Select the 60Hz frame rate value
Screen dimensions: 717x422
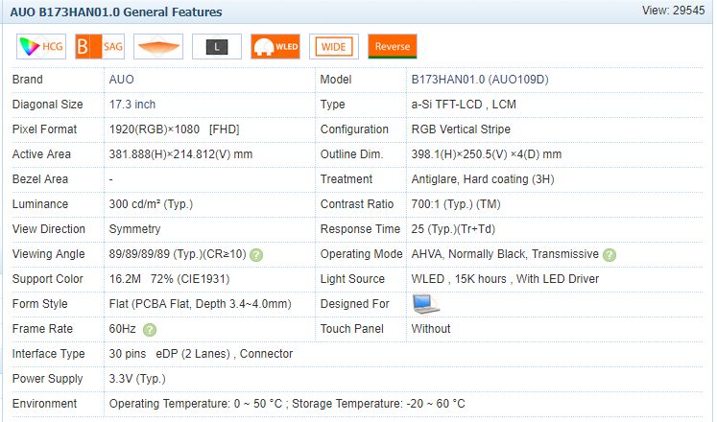pos(122,329)
